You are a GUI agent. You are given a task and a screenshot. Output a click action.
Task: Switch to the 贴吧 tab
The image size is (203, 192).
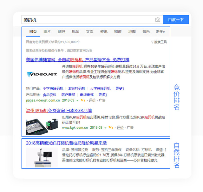pos(61,31)
